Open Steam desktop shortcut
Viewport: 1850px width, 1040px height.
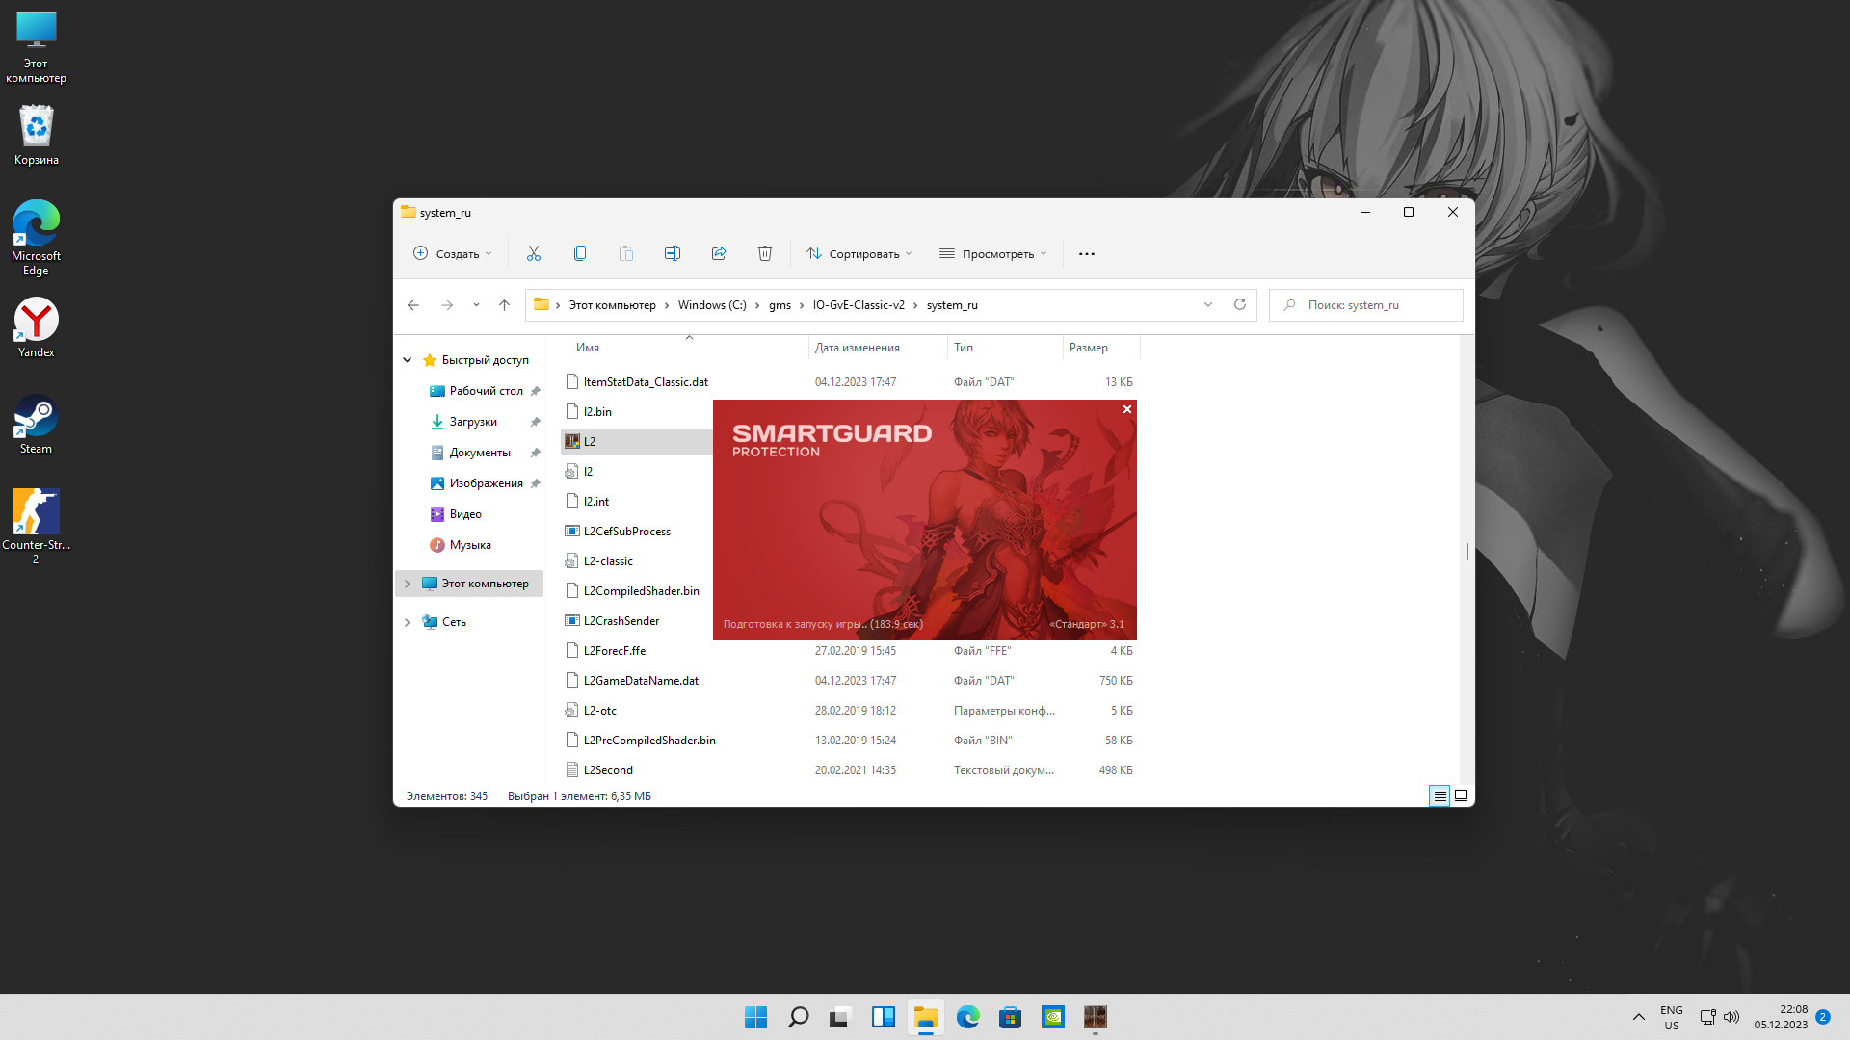point(37,425)
